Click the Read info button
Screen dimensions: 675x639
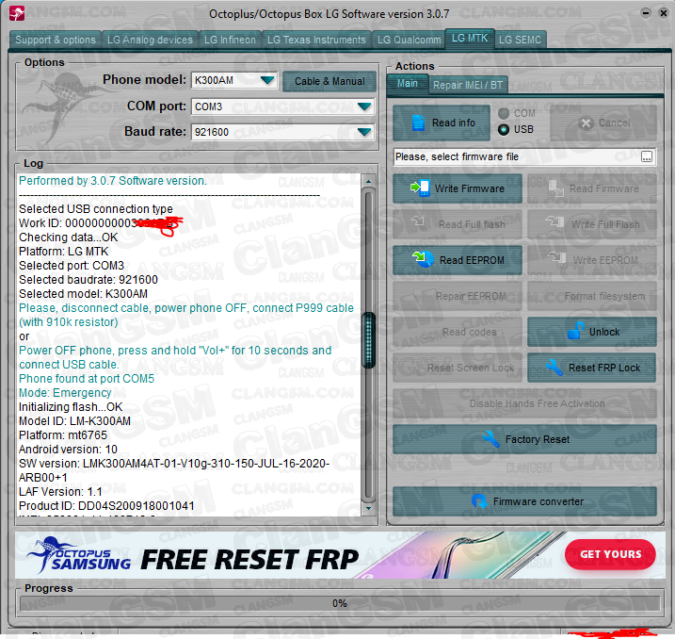pyautogui.click(x=442, y=123)
